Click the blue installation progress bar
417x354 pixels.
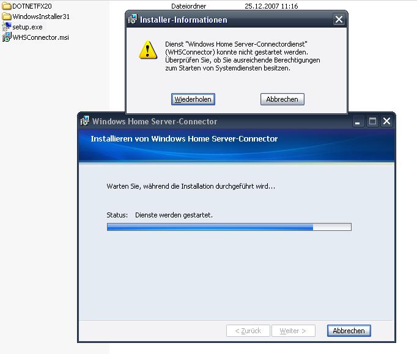coord(229,227)
